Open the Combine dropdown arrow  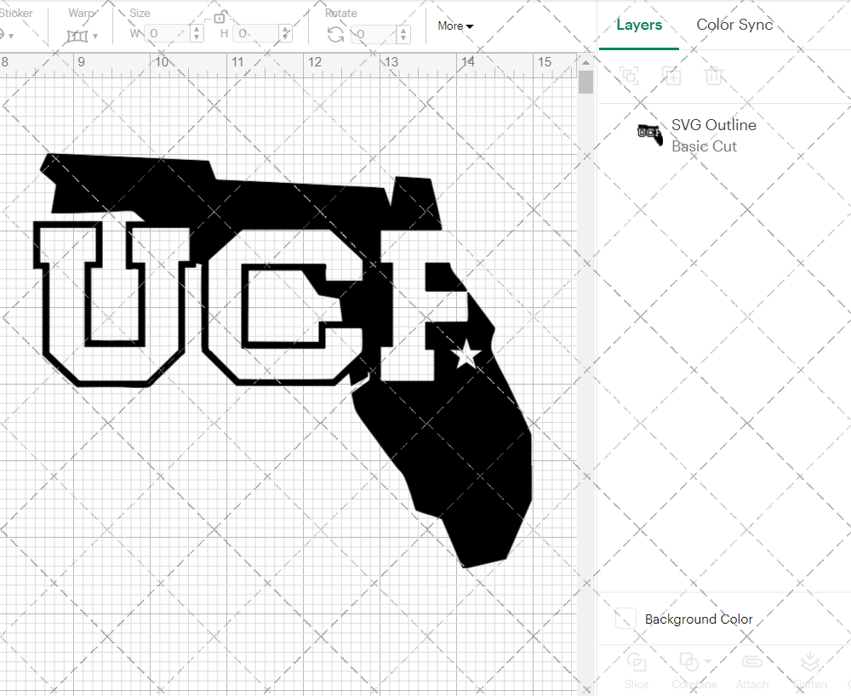pos(708,660)
